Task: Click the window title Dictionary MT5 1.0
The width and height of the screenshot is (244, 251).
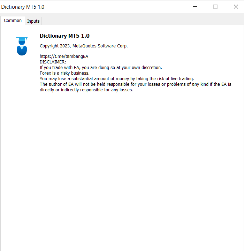Action: [23, 7]
